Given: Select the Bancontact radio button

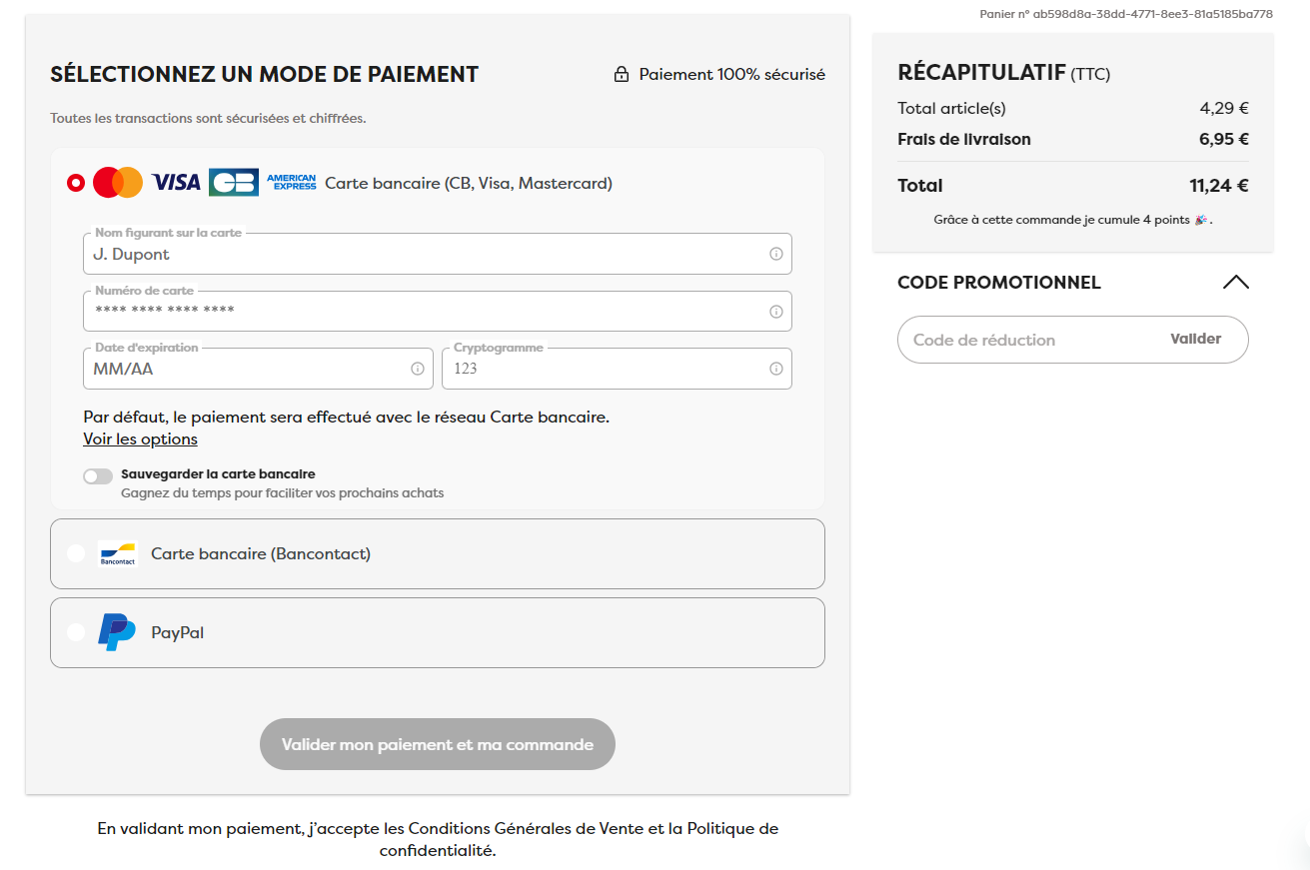Looking at the screenshot, I should click(x=76, y=553).
